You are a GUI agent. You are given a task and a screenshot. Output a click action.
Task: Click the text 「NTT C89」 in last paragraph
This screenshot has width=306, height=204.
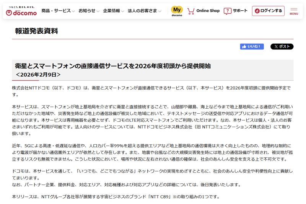(x=160, y=197)
